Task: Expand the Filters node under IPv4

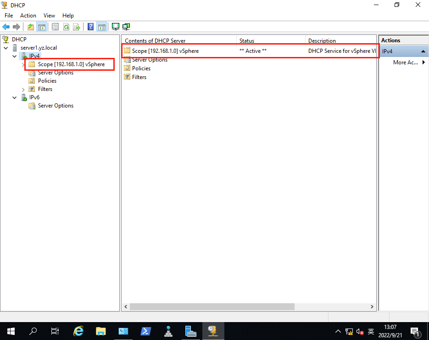Action: click(x=22, y=89)
